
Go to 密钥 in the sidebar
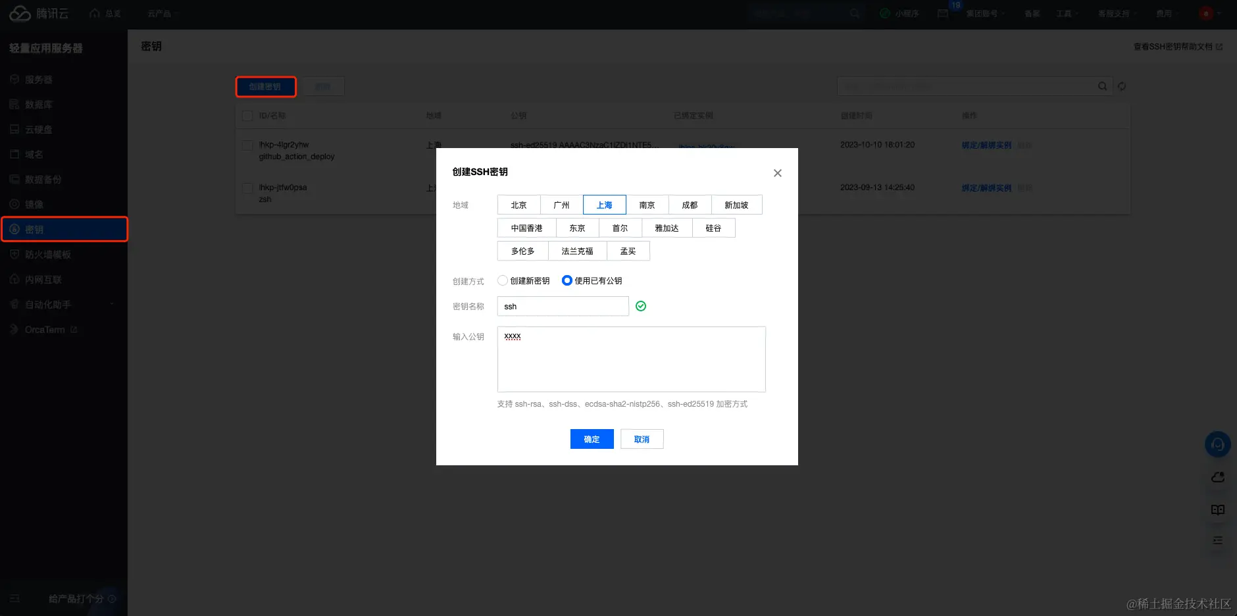pyautogui.click(x=64, y=230)
